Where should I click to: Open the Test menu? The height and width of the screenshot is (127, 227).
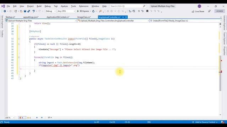click(x=56, y=6)
